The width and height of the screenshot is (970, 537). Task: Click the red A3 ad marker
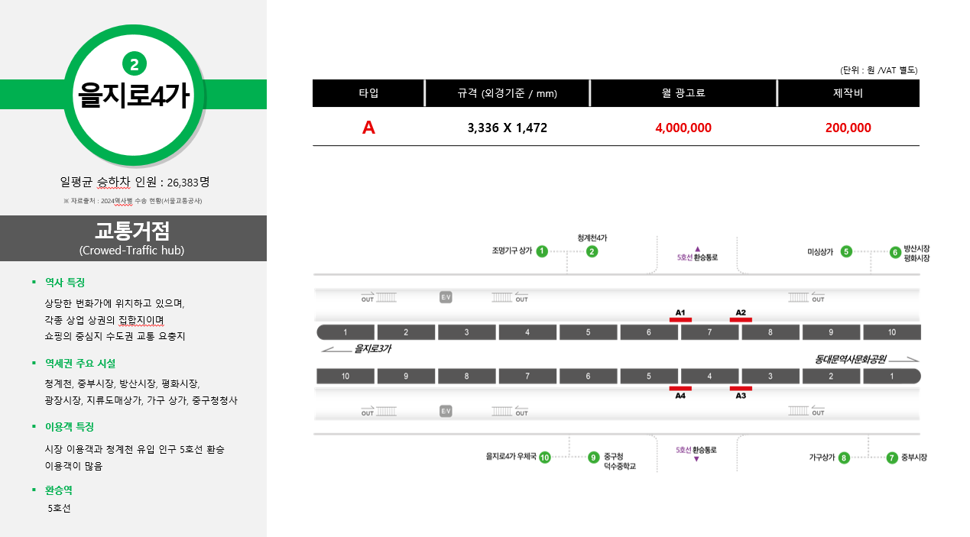pyautogui.click(x=741, y=389)
